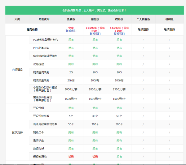Select the 课程资源池 feature label
The image size is (186, 165).
(40, 157)
